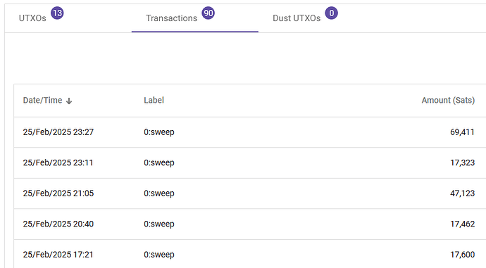The image size is (486, 268).
Task: Click the Transactions count badge 90
Action: click(x=208, y=13)
